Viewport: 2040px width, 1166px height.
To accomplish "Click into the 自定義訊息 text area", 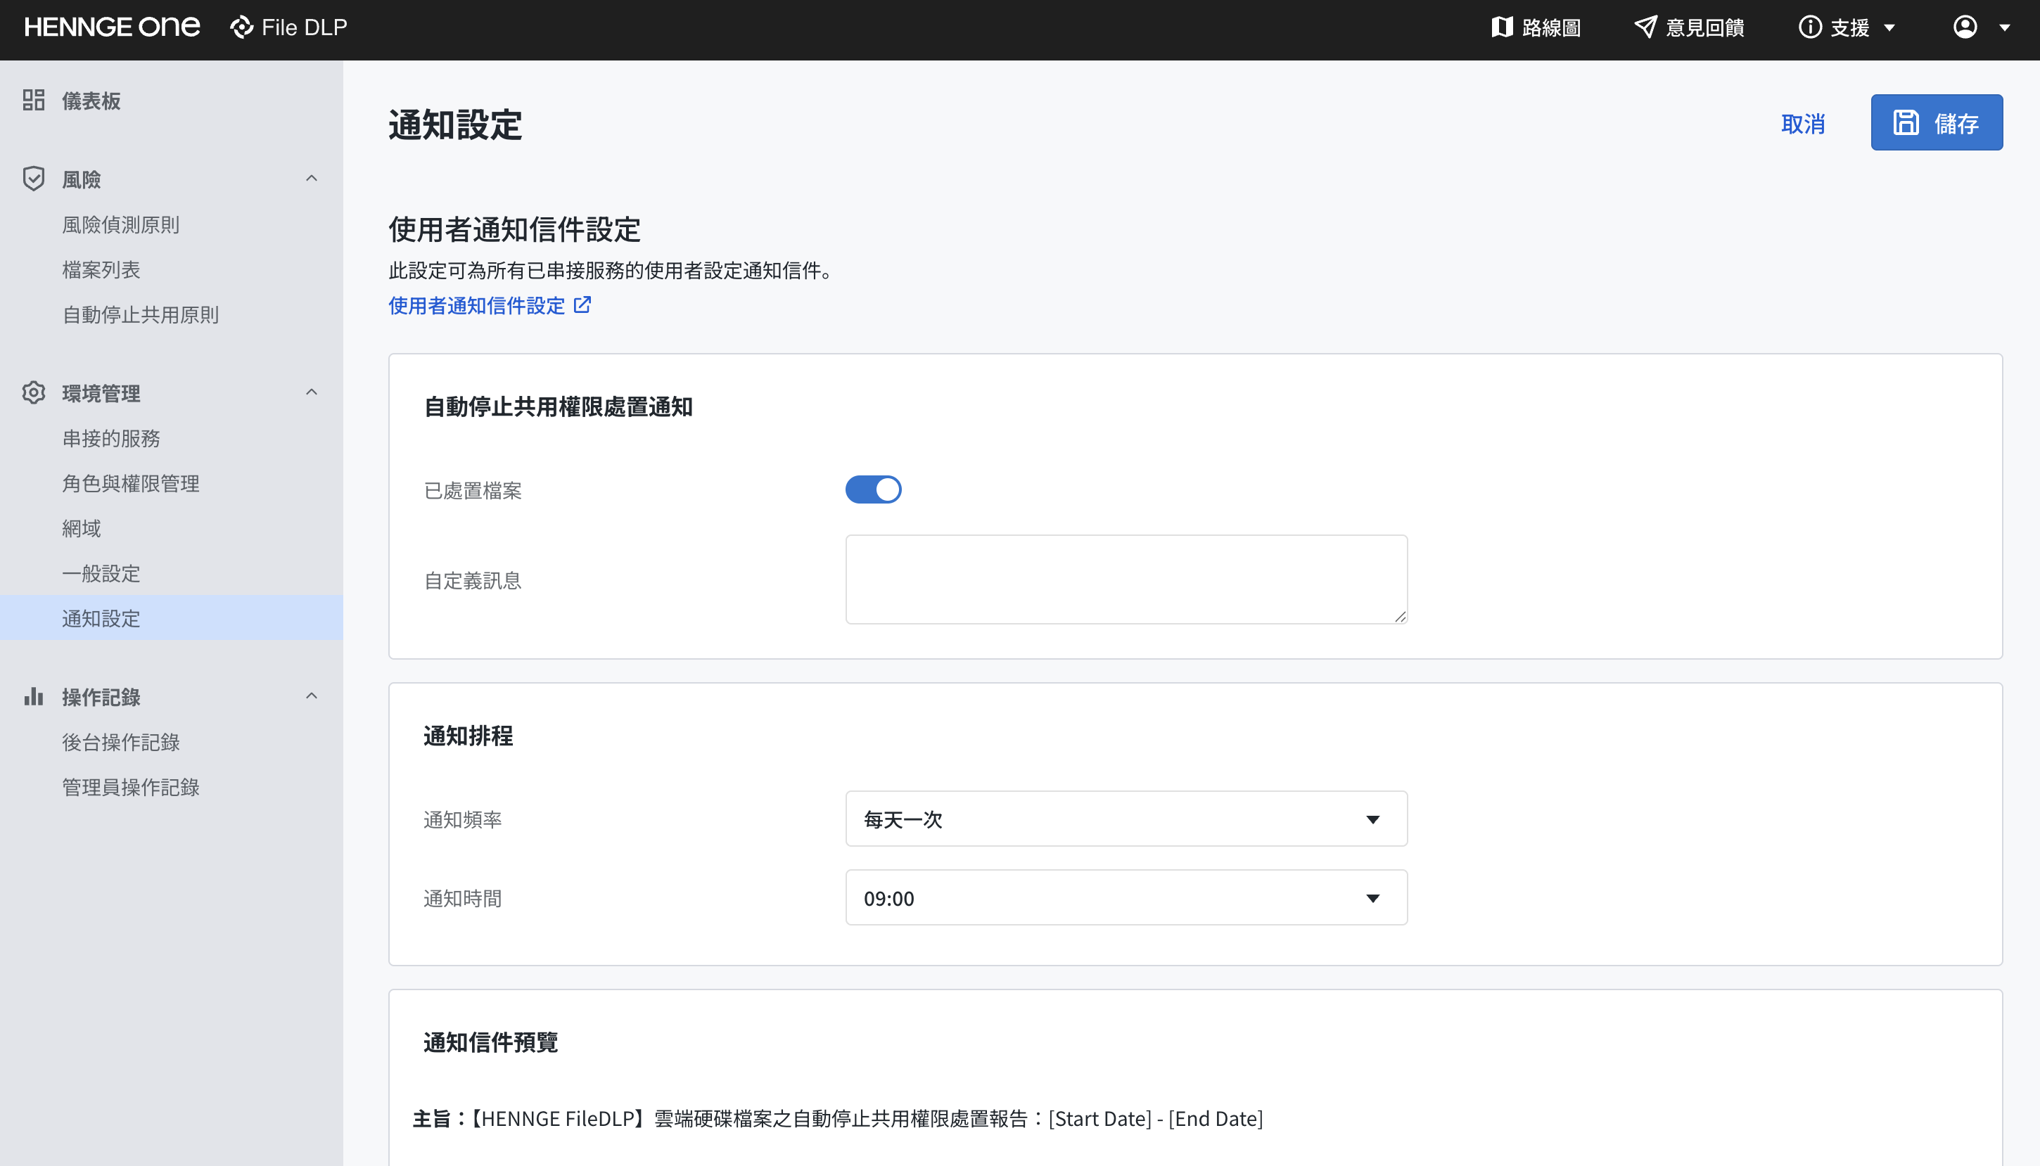I will click(1126, 579).
